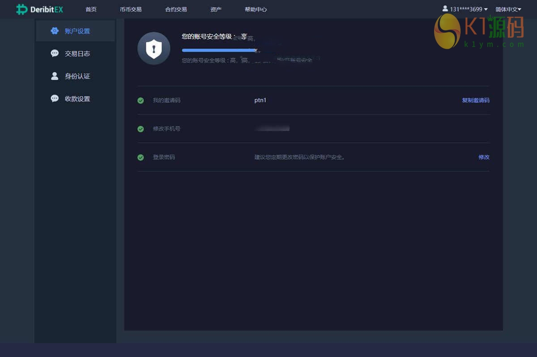Click the security level progress bar
This screenshot has height=357, width=537.
click(x=219, y=50)
